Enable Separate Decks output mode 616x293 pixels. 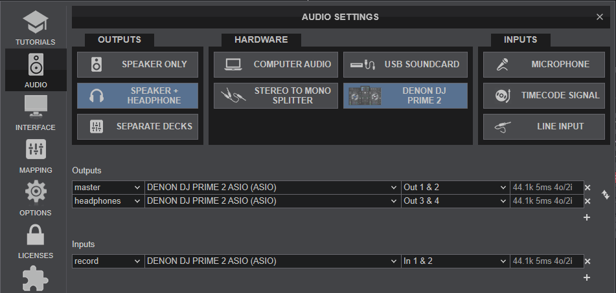tap(139, 127)
